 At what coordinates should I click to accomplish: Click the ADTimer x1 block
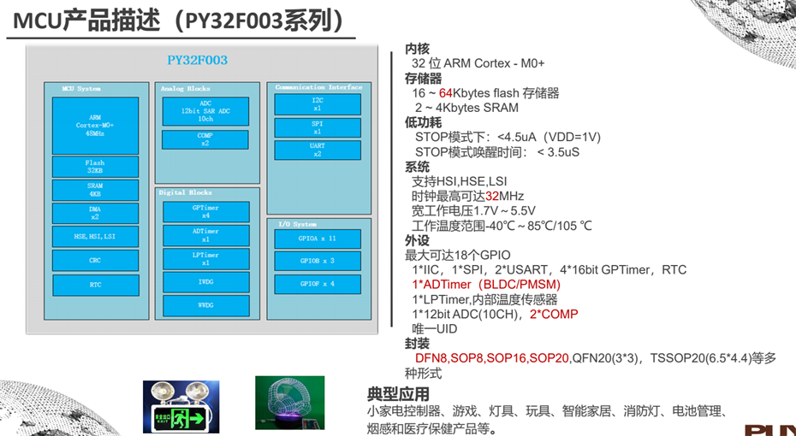[205, 235]
